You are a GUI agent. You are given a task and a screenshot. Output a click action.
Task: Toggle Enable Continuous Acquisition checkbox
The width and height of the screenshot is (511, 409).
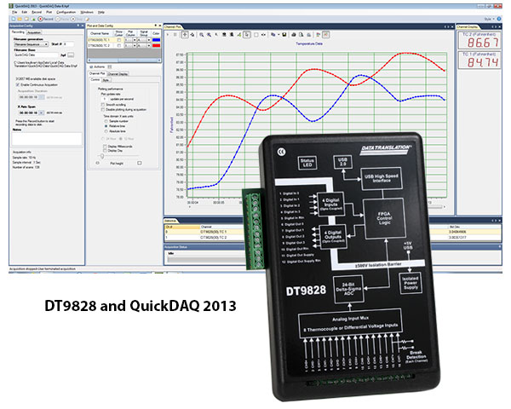18,85
